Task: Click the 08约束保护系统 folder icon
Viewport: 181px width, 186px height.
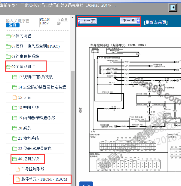Action: coord(8,57)
